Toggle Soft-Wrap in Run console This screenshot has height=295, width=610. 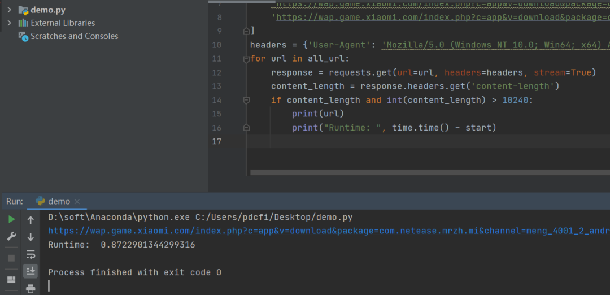(30, 254)
